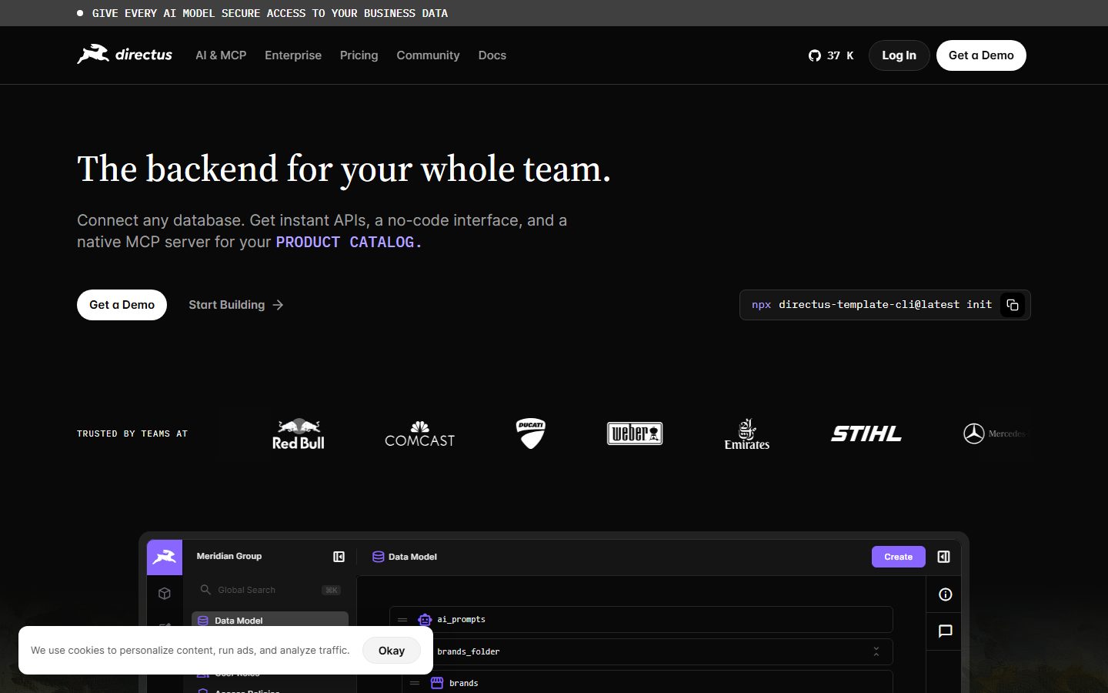Open the comments chat icon in the preview
This screenshot has width=1108, height=693.
[946, 631]
